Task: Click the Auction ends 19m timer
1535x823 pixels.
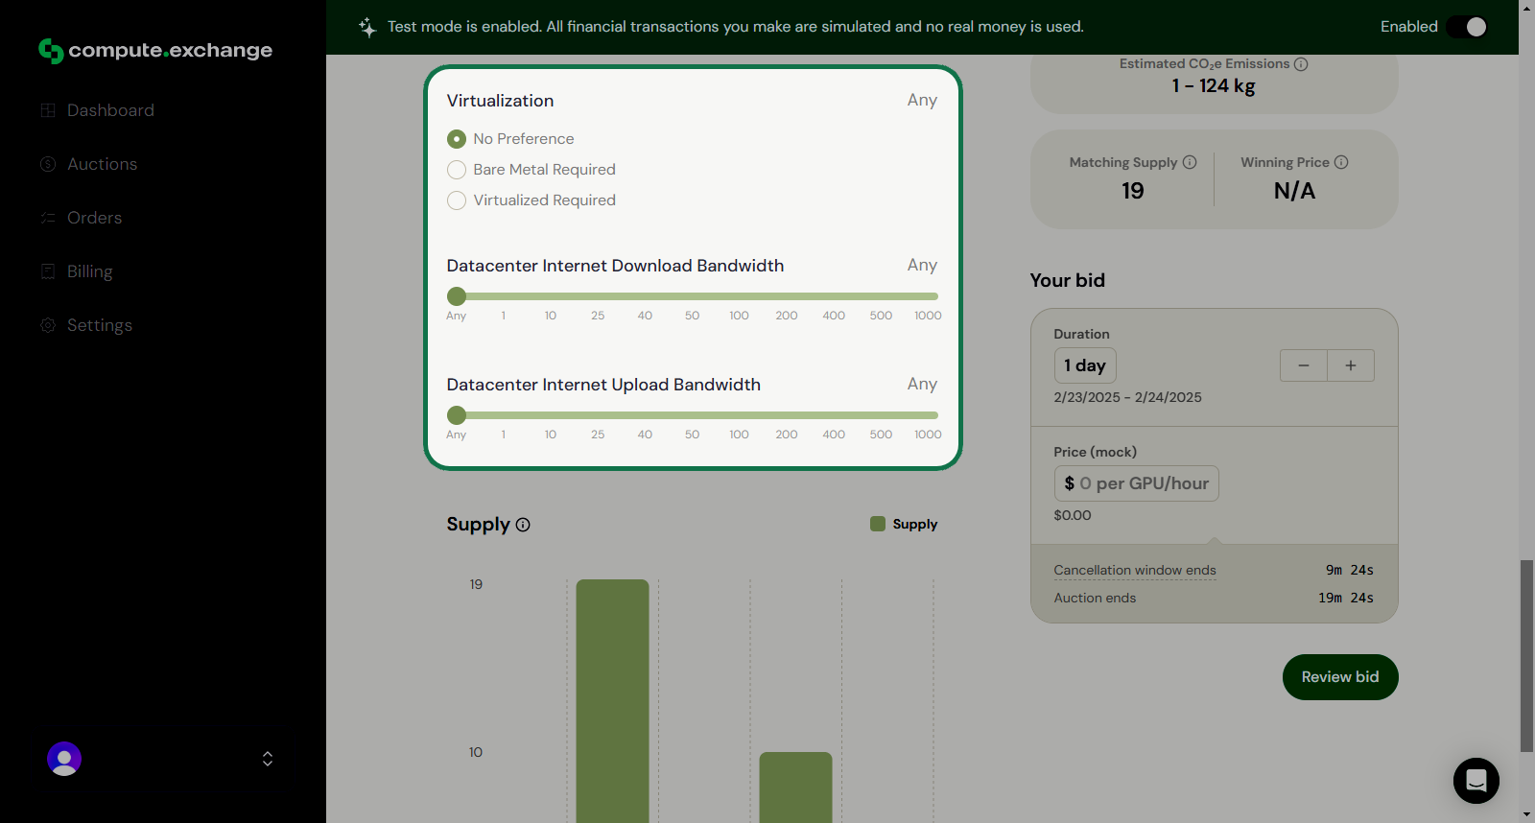Action: (1345, 598)
